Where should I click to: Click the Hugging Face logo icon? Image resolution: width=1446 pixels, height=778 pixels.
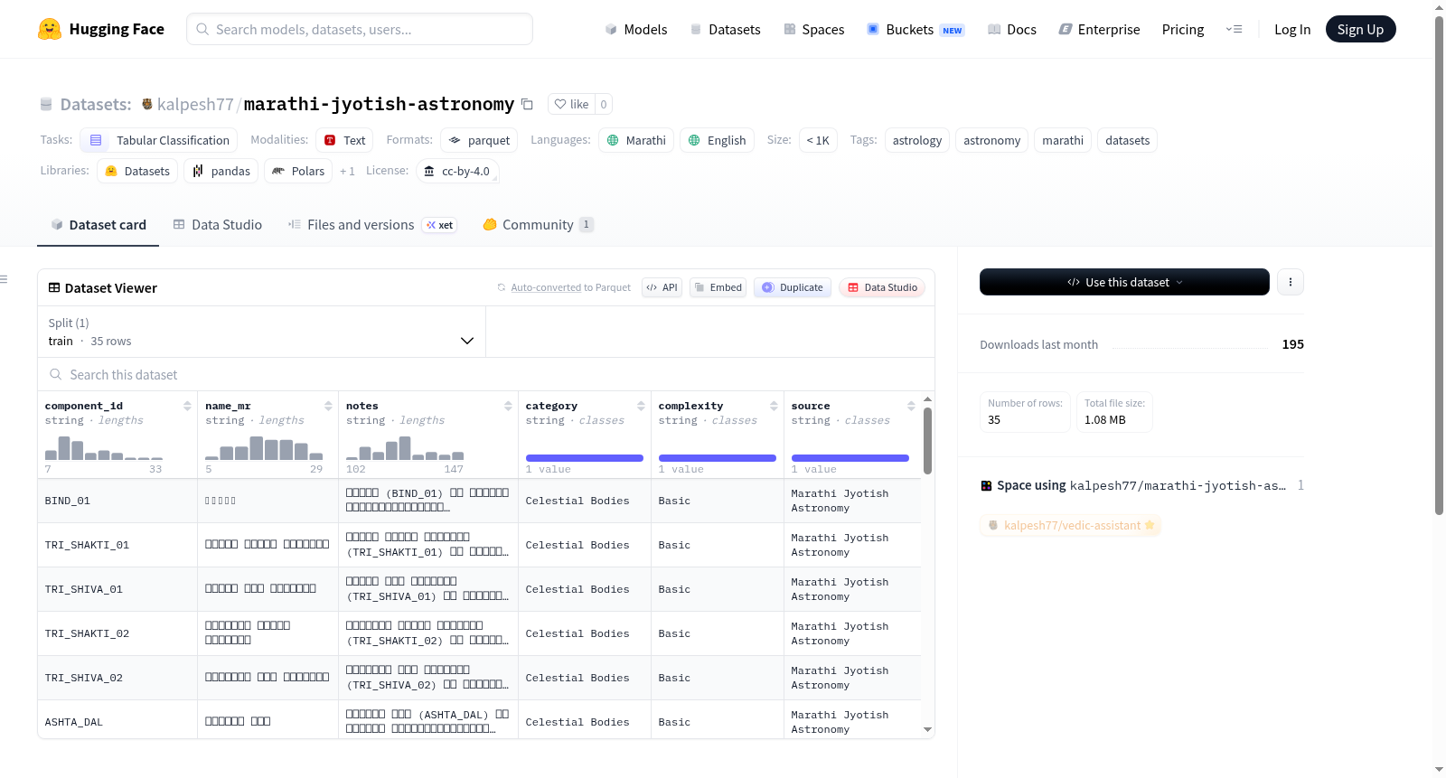tap(50, 29)
